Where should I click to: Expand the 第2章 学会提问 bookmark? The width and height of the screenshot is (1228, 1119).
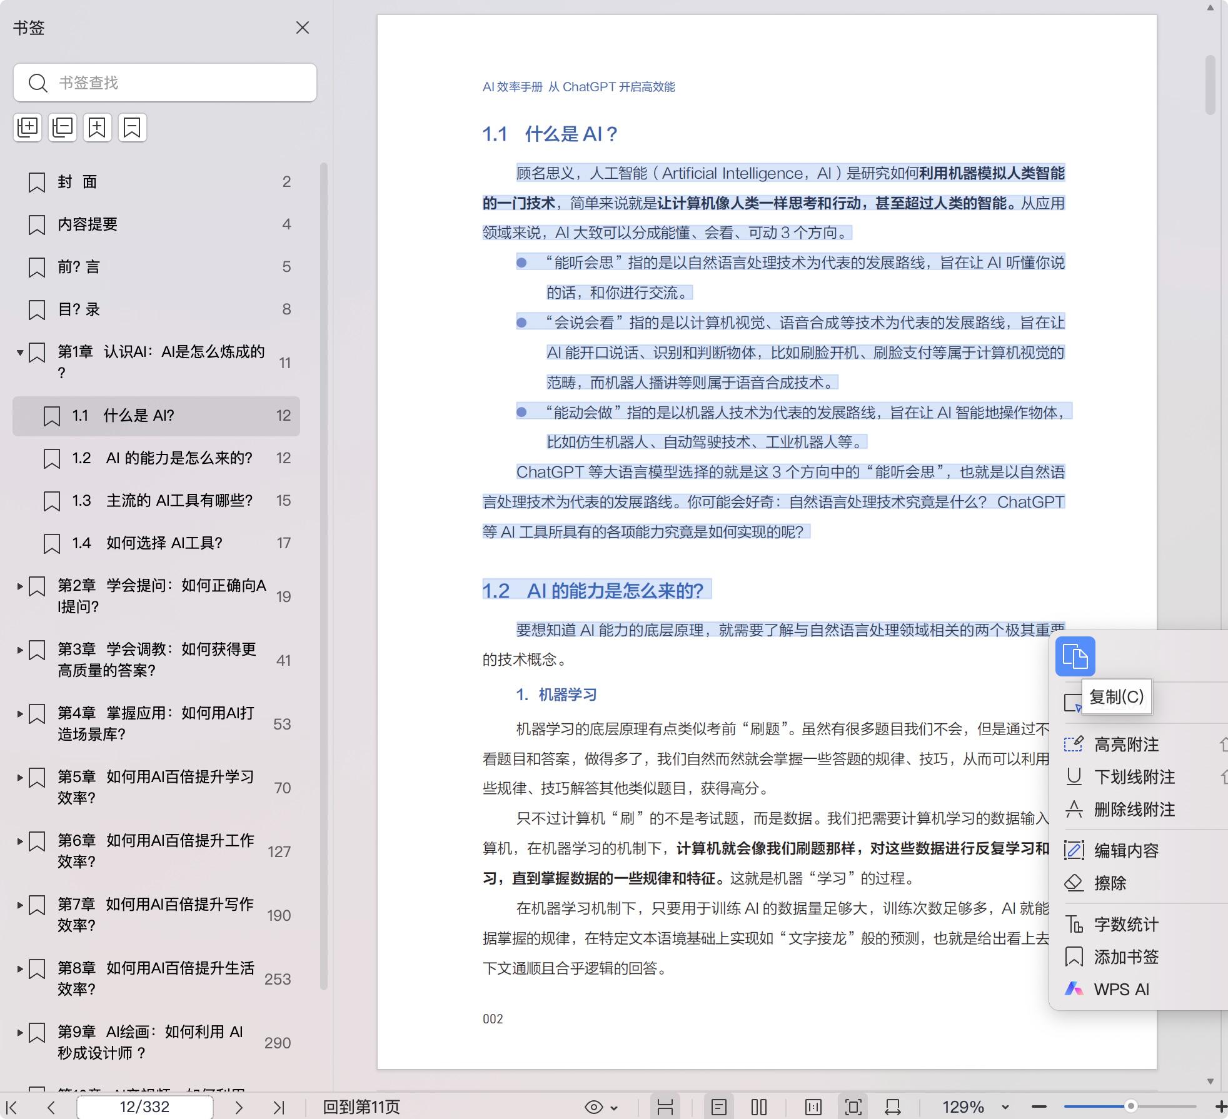pos(20,586)
